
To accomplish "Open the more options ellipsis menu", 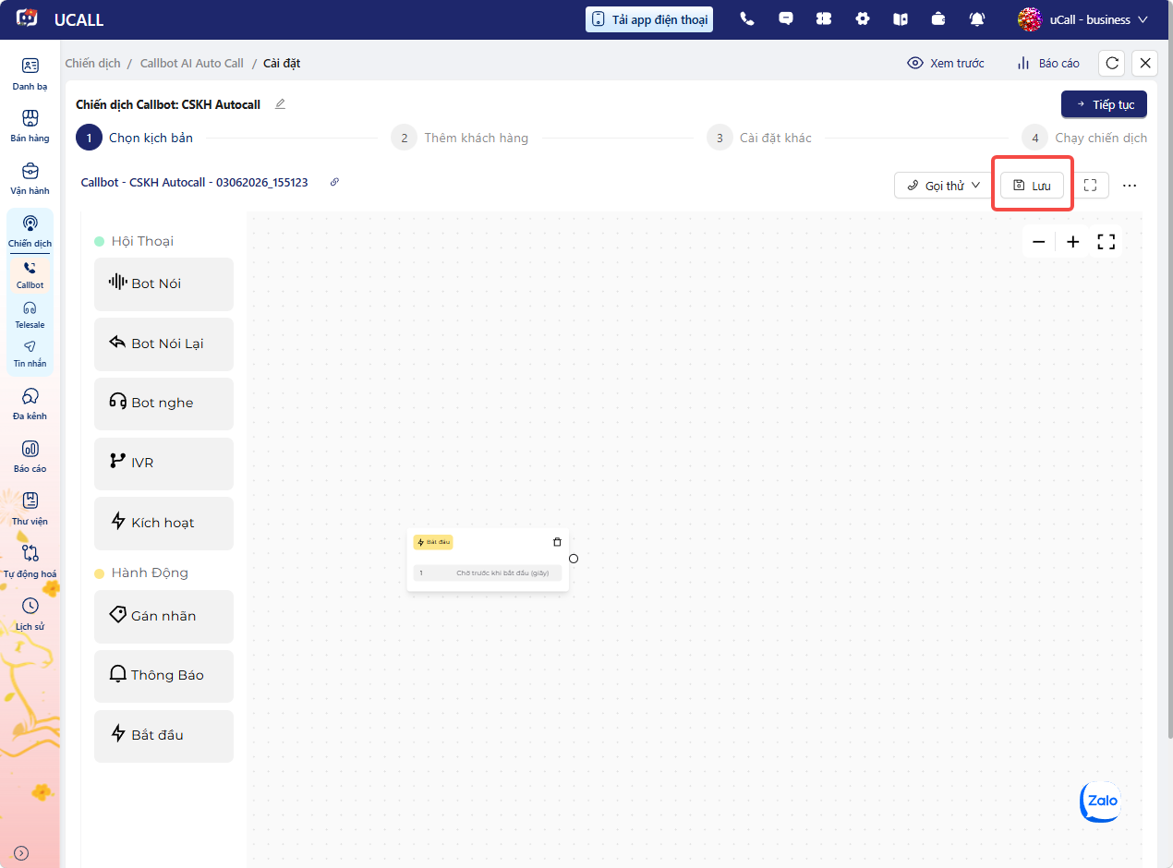I will coord(1130,186).
